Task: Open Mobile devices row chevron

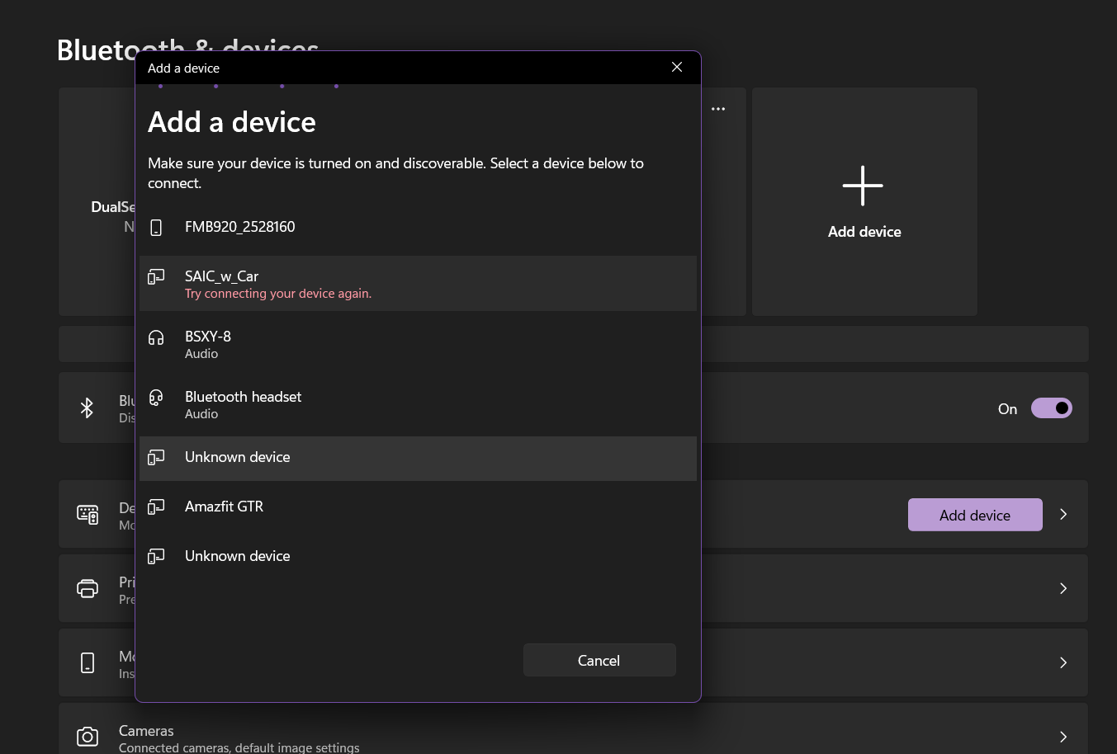Action: [x=1063, y=662]
